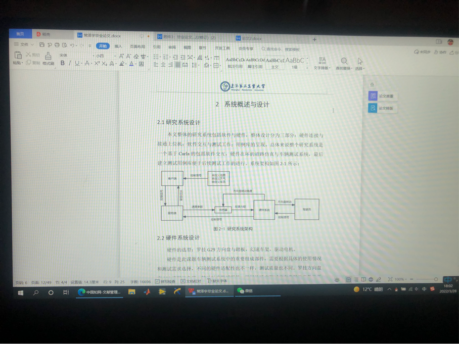Open 文字排版 text layout dropdown
459x344 pixels.
pos(322,64)
